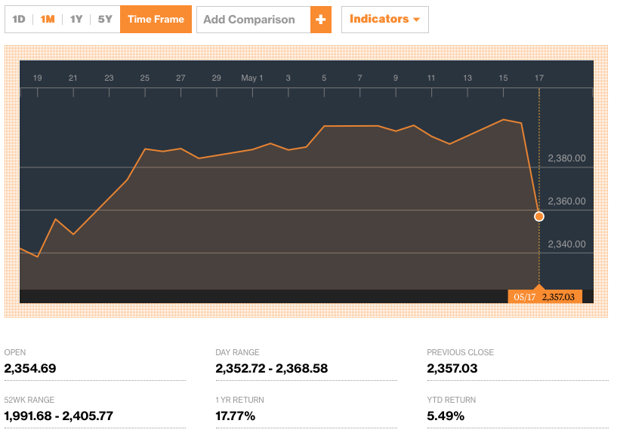The image size is (617, 445).
Task: Select the 25 date marker on axis
Action: click(x=144, y=78)
